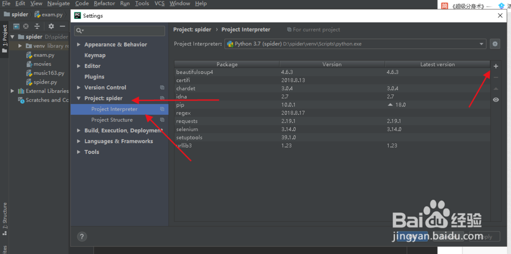The width and height of the screenshot is (511, 254).
Task: Select spider.py in the project tree
Action: (x=42, y=82)
